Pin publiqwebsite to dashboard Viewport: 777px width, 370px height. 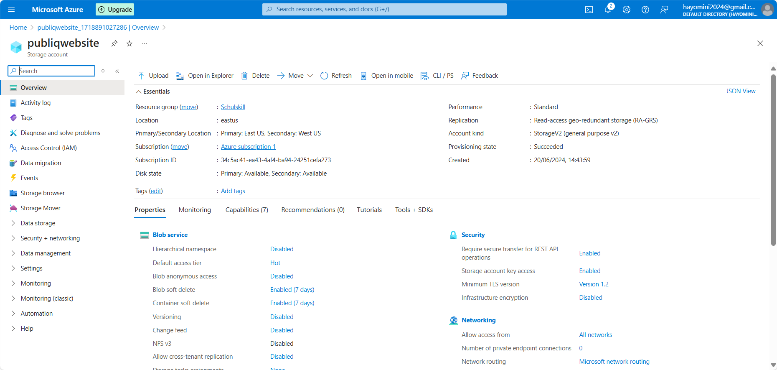click(114, 43)
